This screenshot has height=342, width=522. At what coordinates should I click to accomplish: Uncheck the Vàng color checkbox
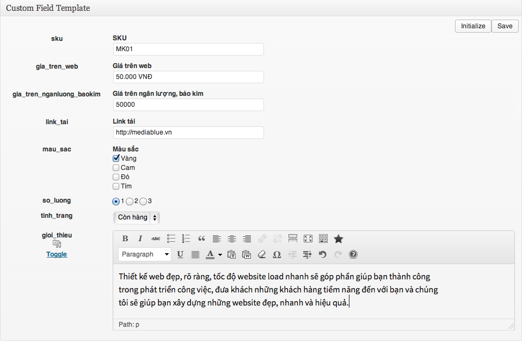[x=116, y=158]
